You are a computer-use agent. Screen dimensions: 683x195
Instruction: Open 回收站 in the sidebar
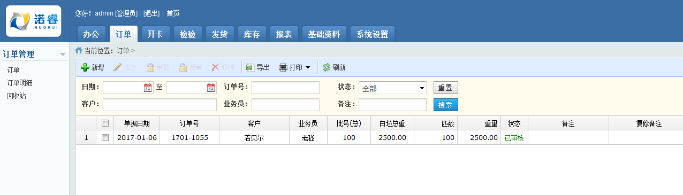(x=17, y=96)
